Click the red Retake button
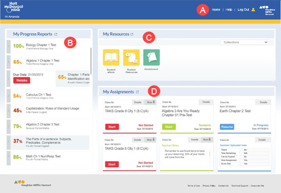The height and width of the screenshot is (193, 281). click(x=22, y=80)
